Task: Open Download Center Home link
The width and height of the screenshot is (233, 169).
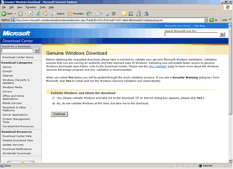Action: tap(18, 57)
